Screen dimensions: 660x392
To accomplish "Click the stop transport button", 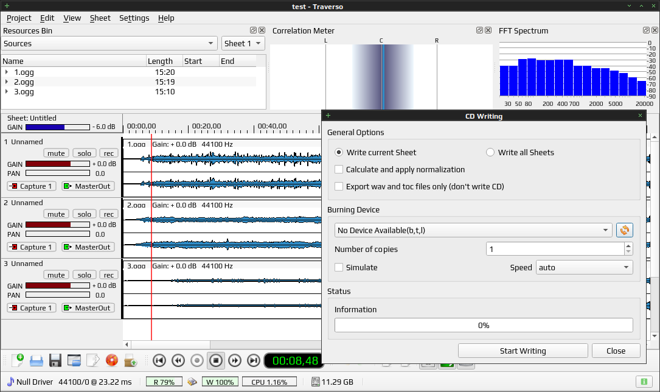I will (x=216, y=360).
